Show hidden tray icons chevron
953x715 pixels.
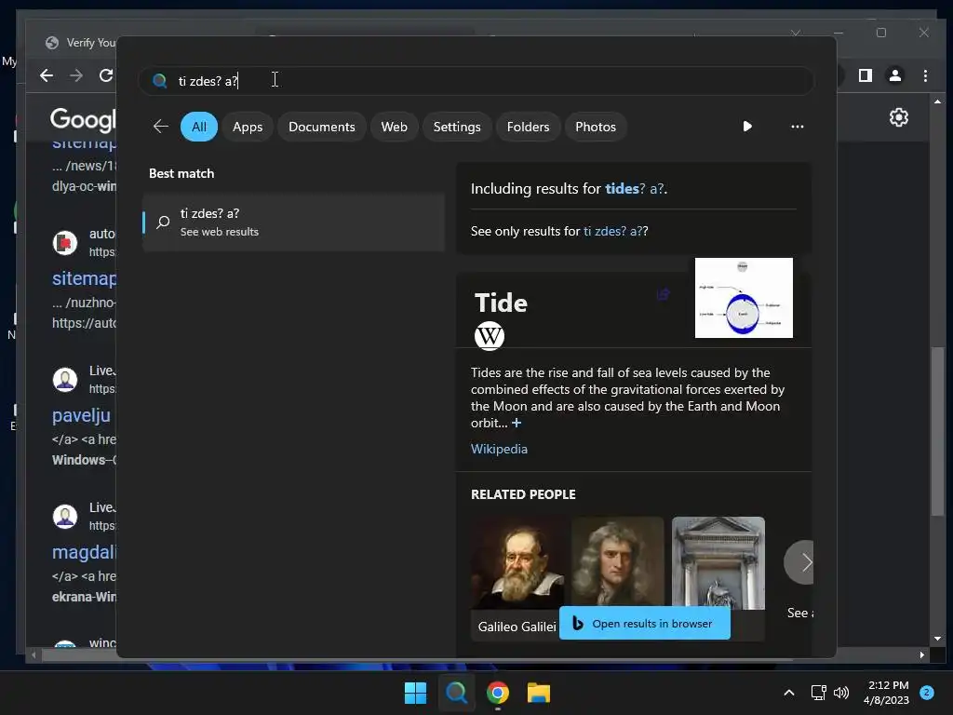(789, 693)
